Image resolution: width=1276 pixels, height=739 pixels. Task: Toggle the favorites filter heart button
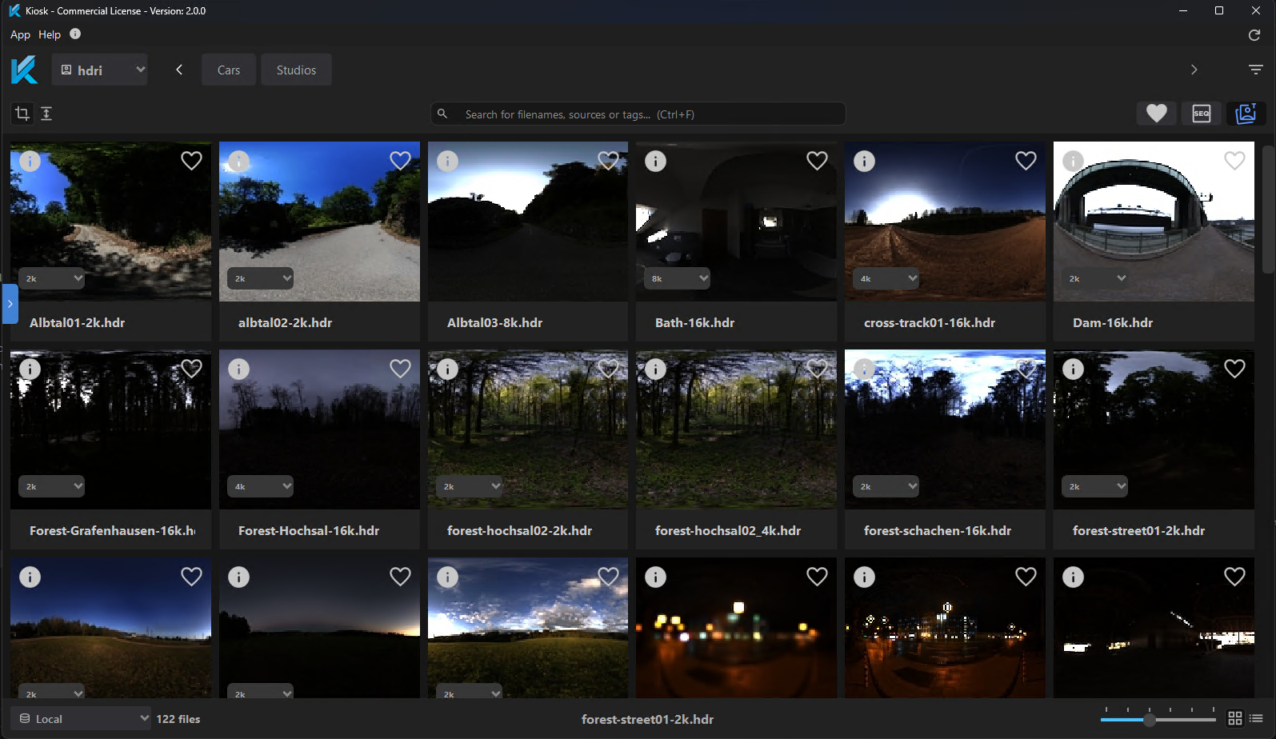[1156, 114]
